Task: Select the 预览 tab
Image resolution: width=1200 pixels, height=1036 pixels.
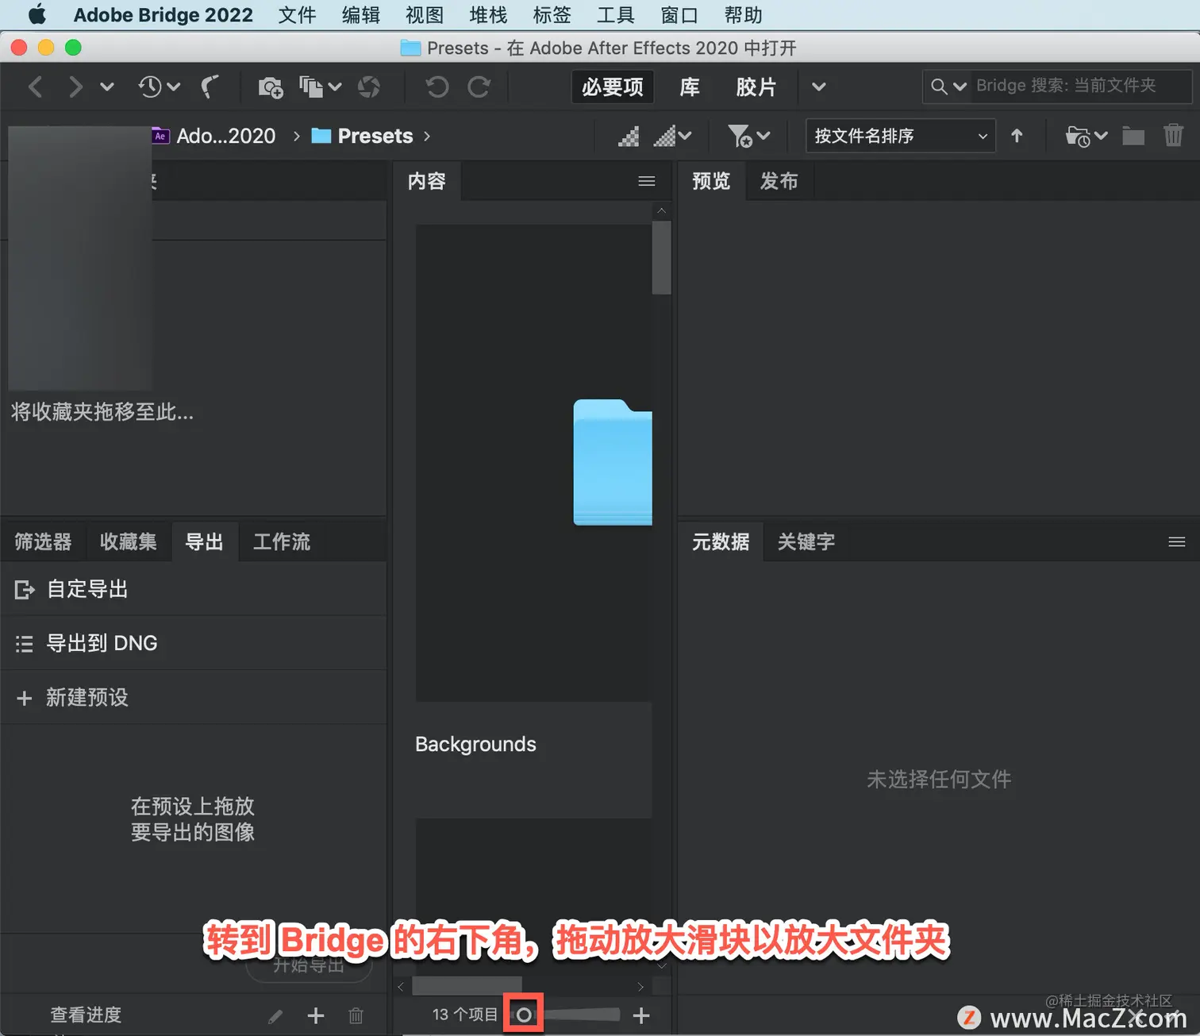Action: pyautogui.click(x=711, y=181)
